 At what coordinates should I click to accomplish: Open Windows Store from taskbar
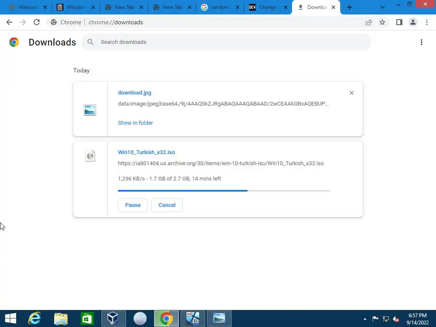point(87,318)
